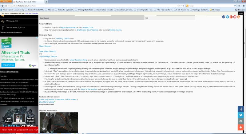
Task: Click the Dismiss link in member notice
Action: coord(35,14)
